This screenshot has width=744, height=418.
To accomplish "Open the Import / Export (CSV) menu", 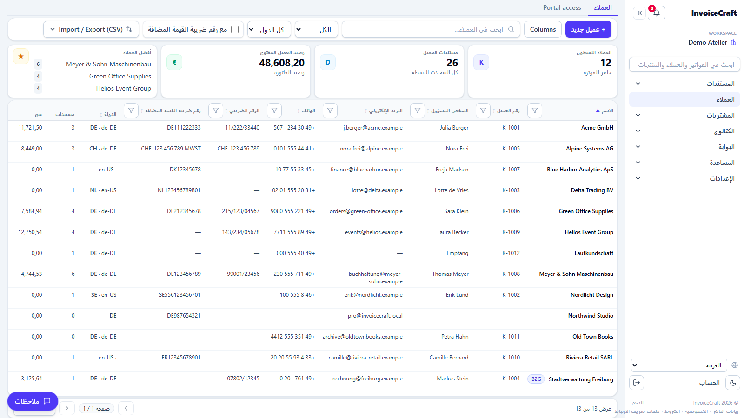I will point(91,29).
